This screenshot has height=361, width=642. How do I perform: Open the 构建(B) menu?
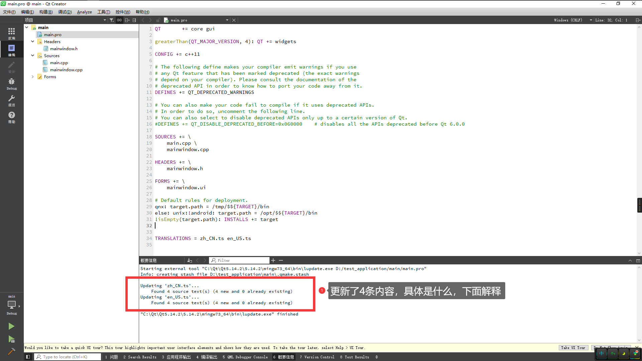click(x=46, y=12)
